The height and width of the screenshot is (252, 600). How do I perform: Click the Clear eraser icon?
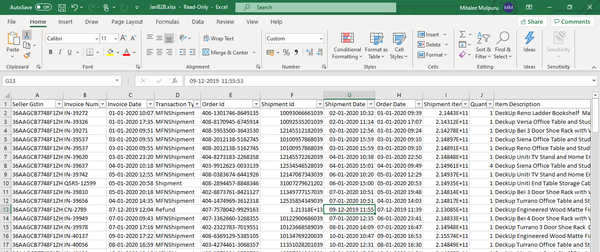(463, 55)
